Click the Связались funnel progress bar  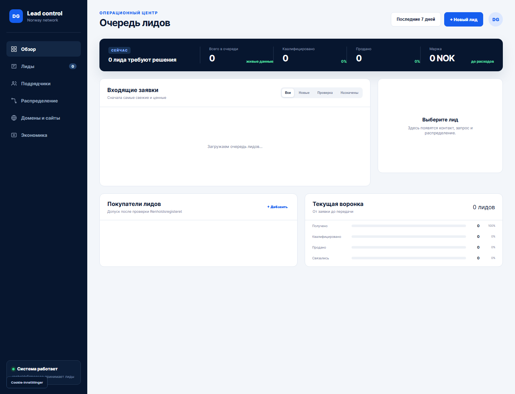point(409,258)
